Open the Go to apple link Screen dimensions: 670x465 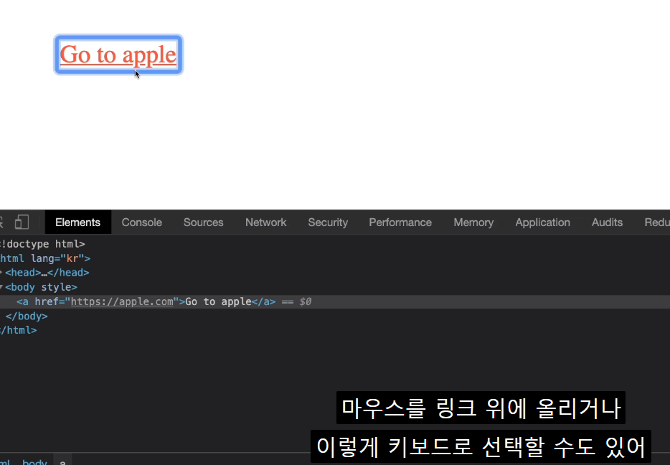pos(118,55)
